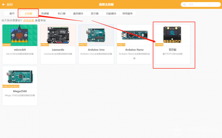Click the back arrow icon
Screen dimensions: 222x138
(3, 4)
